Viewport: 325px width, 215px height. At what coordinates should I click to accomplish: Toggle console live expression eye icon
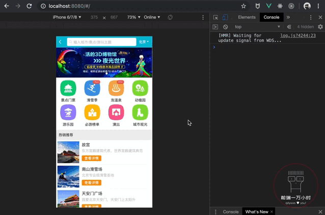tap(289, 26)
